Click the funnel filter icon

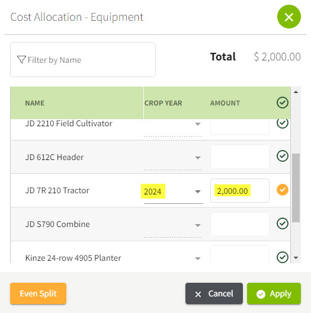[x=21, y=60]
